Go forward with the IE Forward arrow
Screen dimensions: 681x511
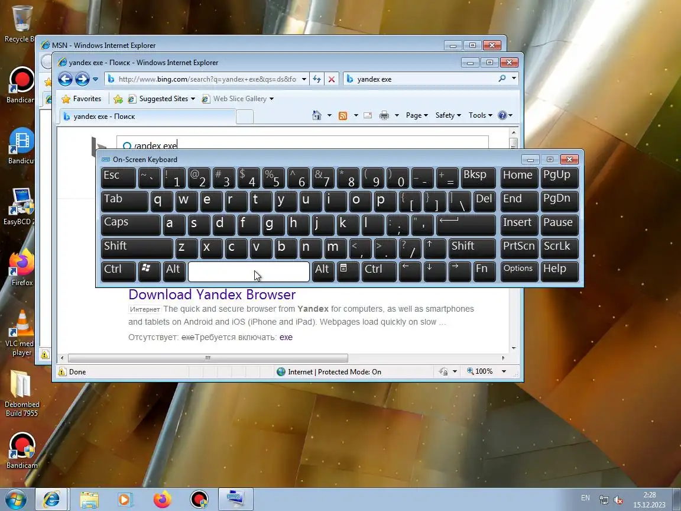click(82, 79)
